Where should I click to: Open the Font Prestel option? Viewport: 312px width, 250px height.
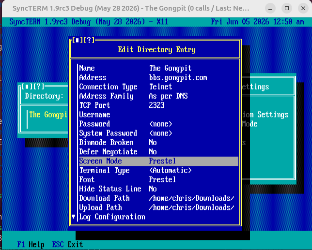(x=158, y=179)
